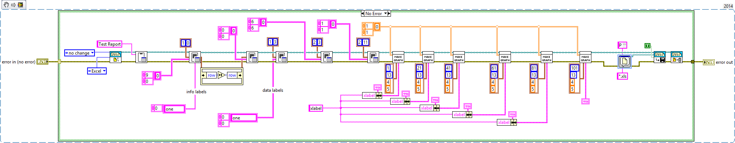
Task: Select the increment function between row nodes
Action: pos(222,75)
